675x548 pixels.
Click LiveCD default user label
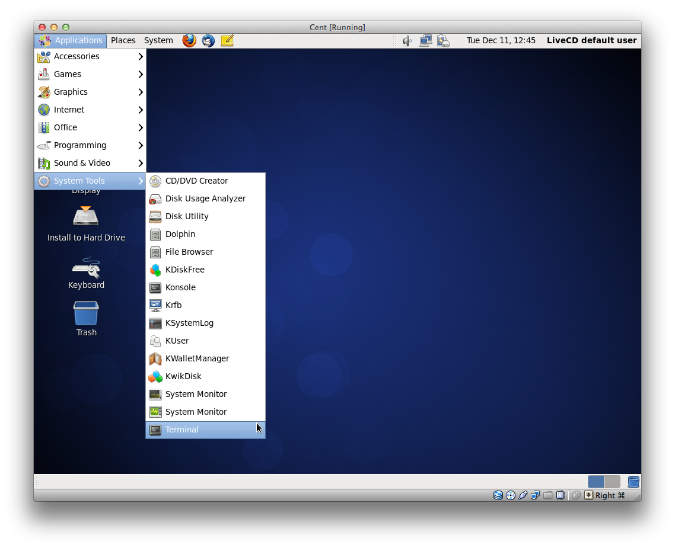click(x=591, y=40)
